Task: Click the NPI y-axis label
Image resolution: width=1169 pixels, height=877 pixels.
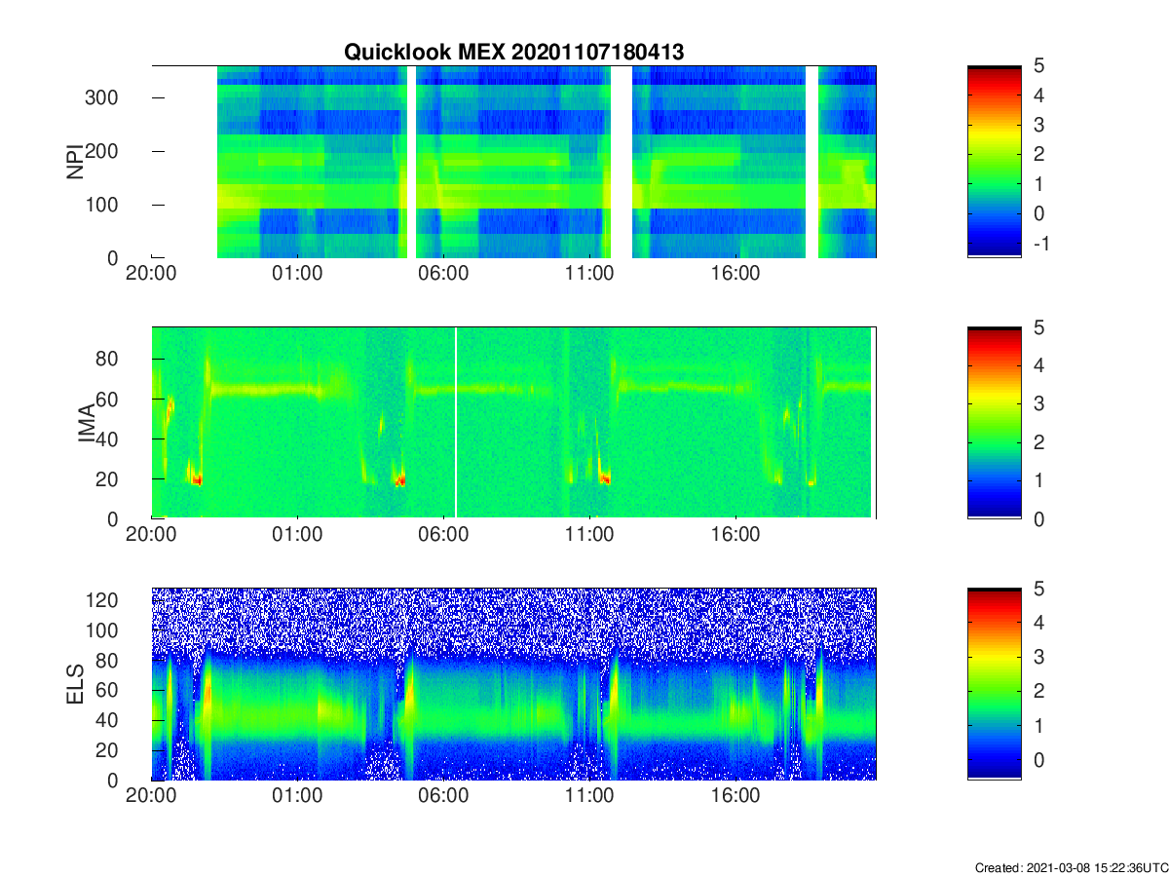Action: pyautogui.click(x=74, y=162)
